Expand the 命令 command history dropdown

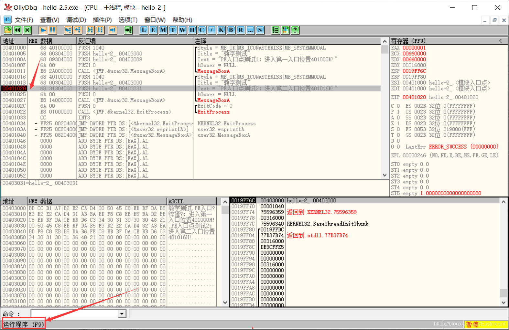point(122,314)
